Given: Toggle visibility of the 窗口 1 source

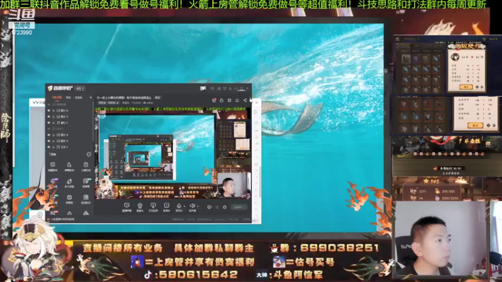Looking at the screenshot, I should 49,123.
